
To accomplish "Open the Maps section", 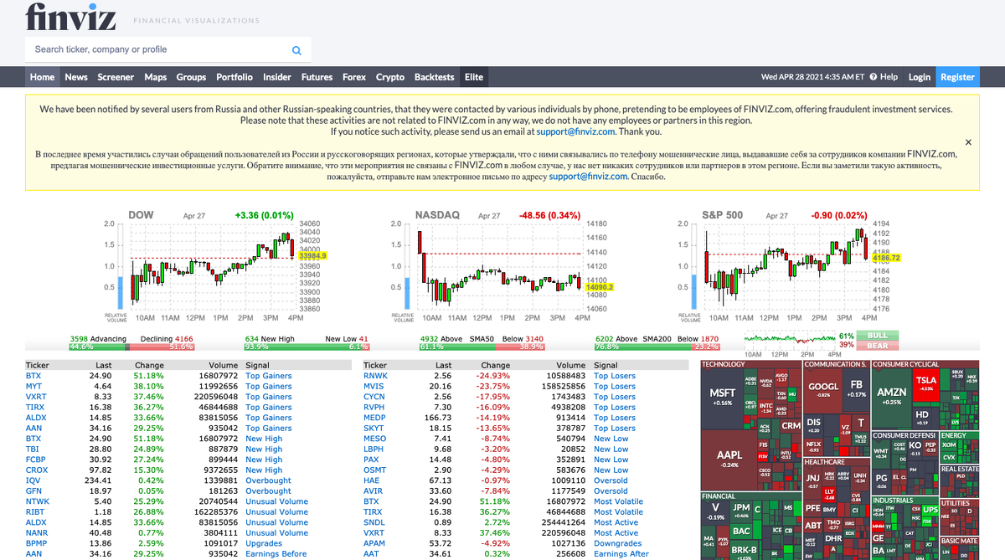I will point(156,77).
